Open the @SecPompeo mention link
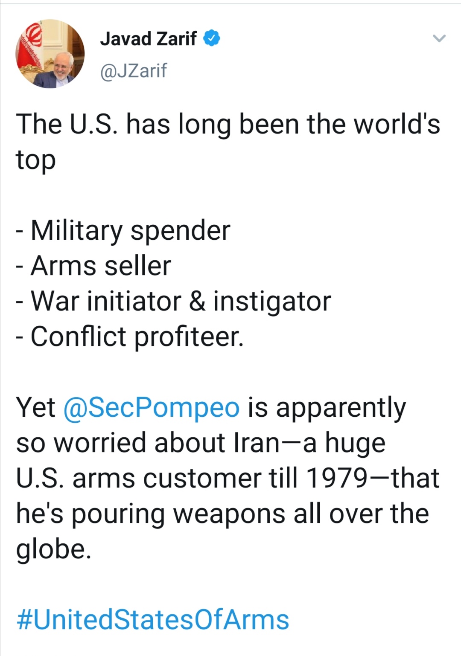Viewport: 461px width, 656px height. 152,407
